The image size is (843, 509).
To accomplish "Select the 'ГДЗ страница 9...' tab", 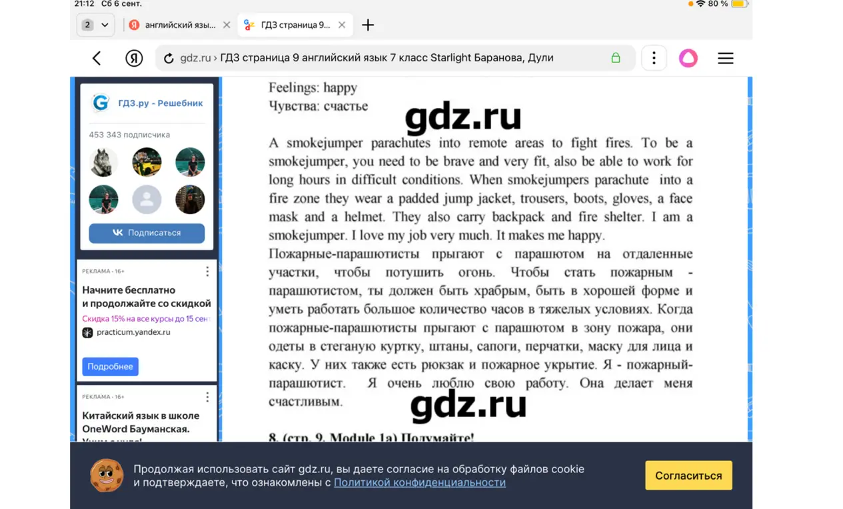I will tap(295, 25).
